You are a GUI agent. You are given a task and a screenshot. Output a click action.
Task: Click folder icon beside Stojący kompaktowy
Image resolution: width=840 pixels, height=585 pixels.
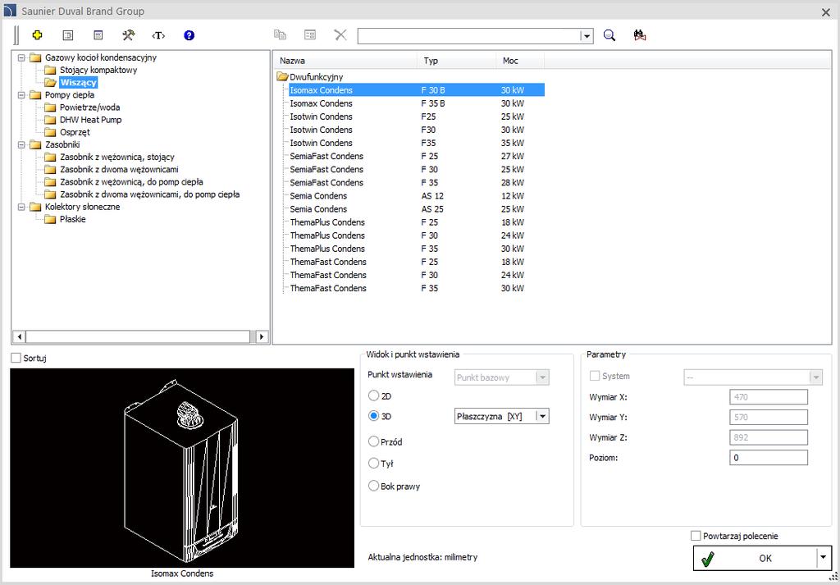[50, 71]
